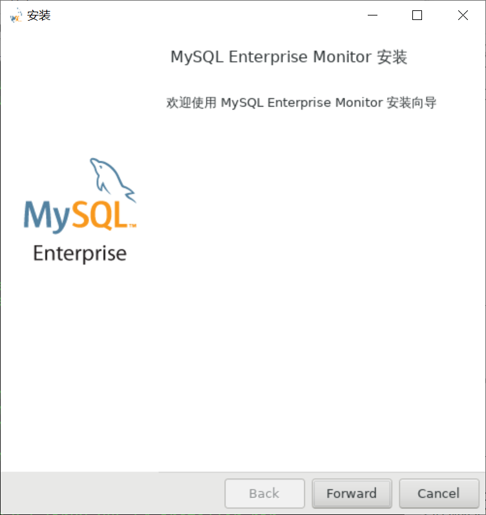The height and width of the screenshot is (515, 486).
Task: Click the grey bottom button bar background
Action: click(x=110, y=494)
